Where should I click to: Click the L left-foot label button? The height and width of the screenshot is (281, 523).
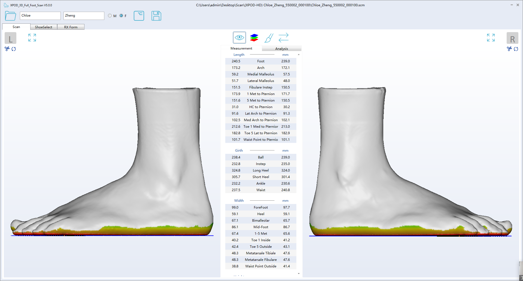10,38
